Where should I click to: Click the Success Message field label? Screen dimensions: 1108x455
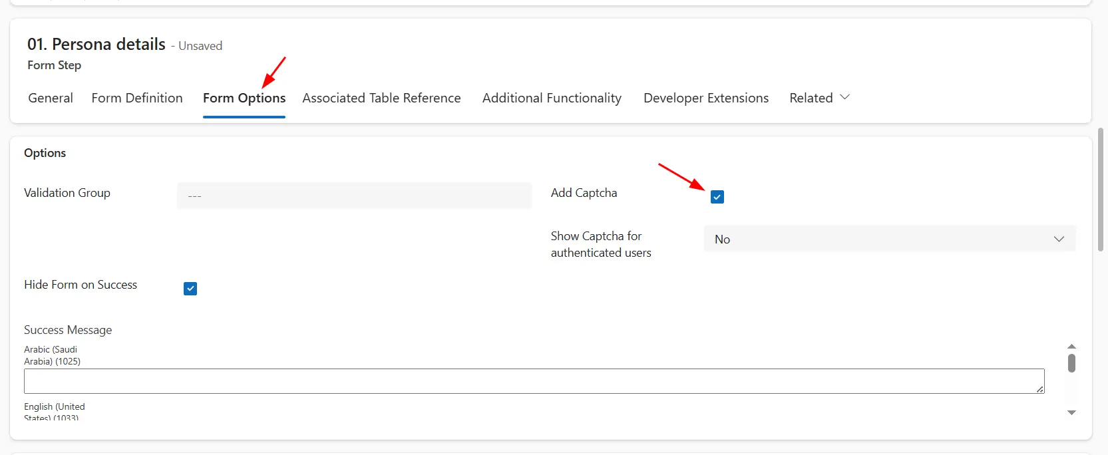[68, 330]
